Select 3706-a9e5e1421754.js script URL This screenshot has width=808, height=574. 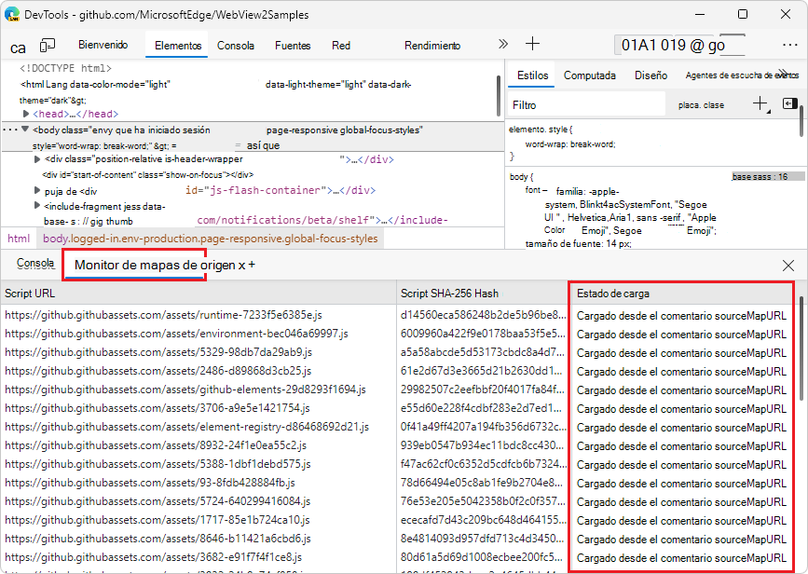pos(157,408)
